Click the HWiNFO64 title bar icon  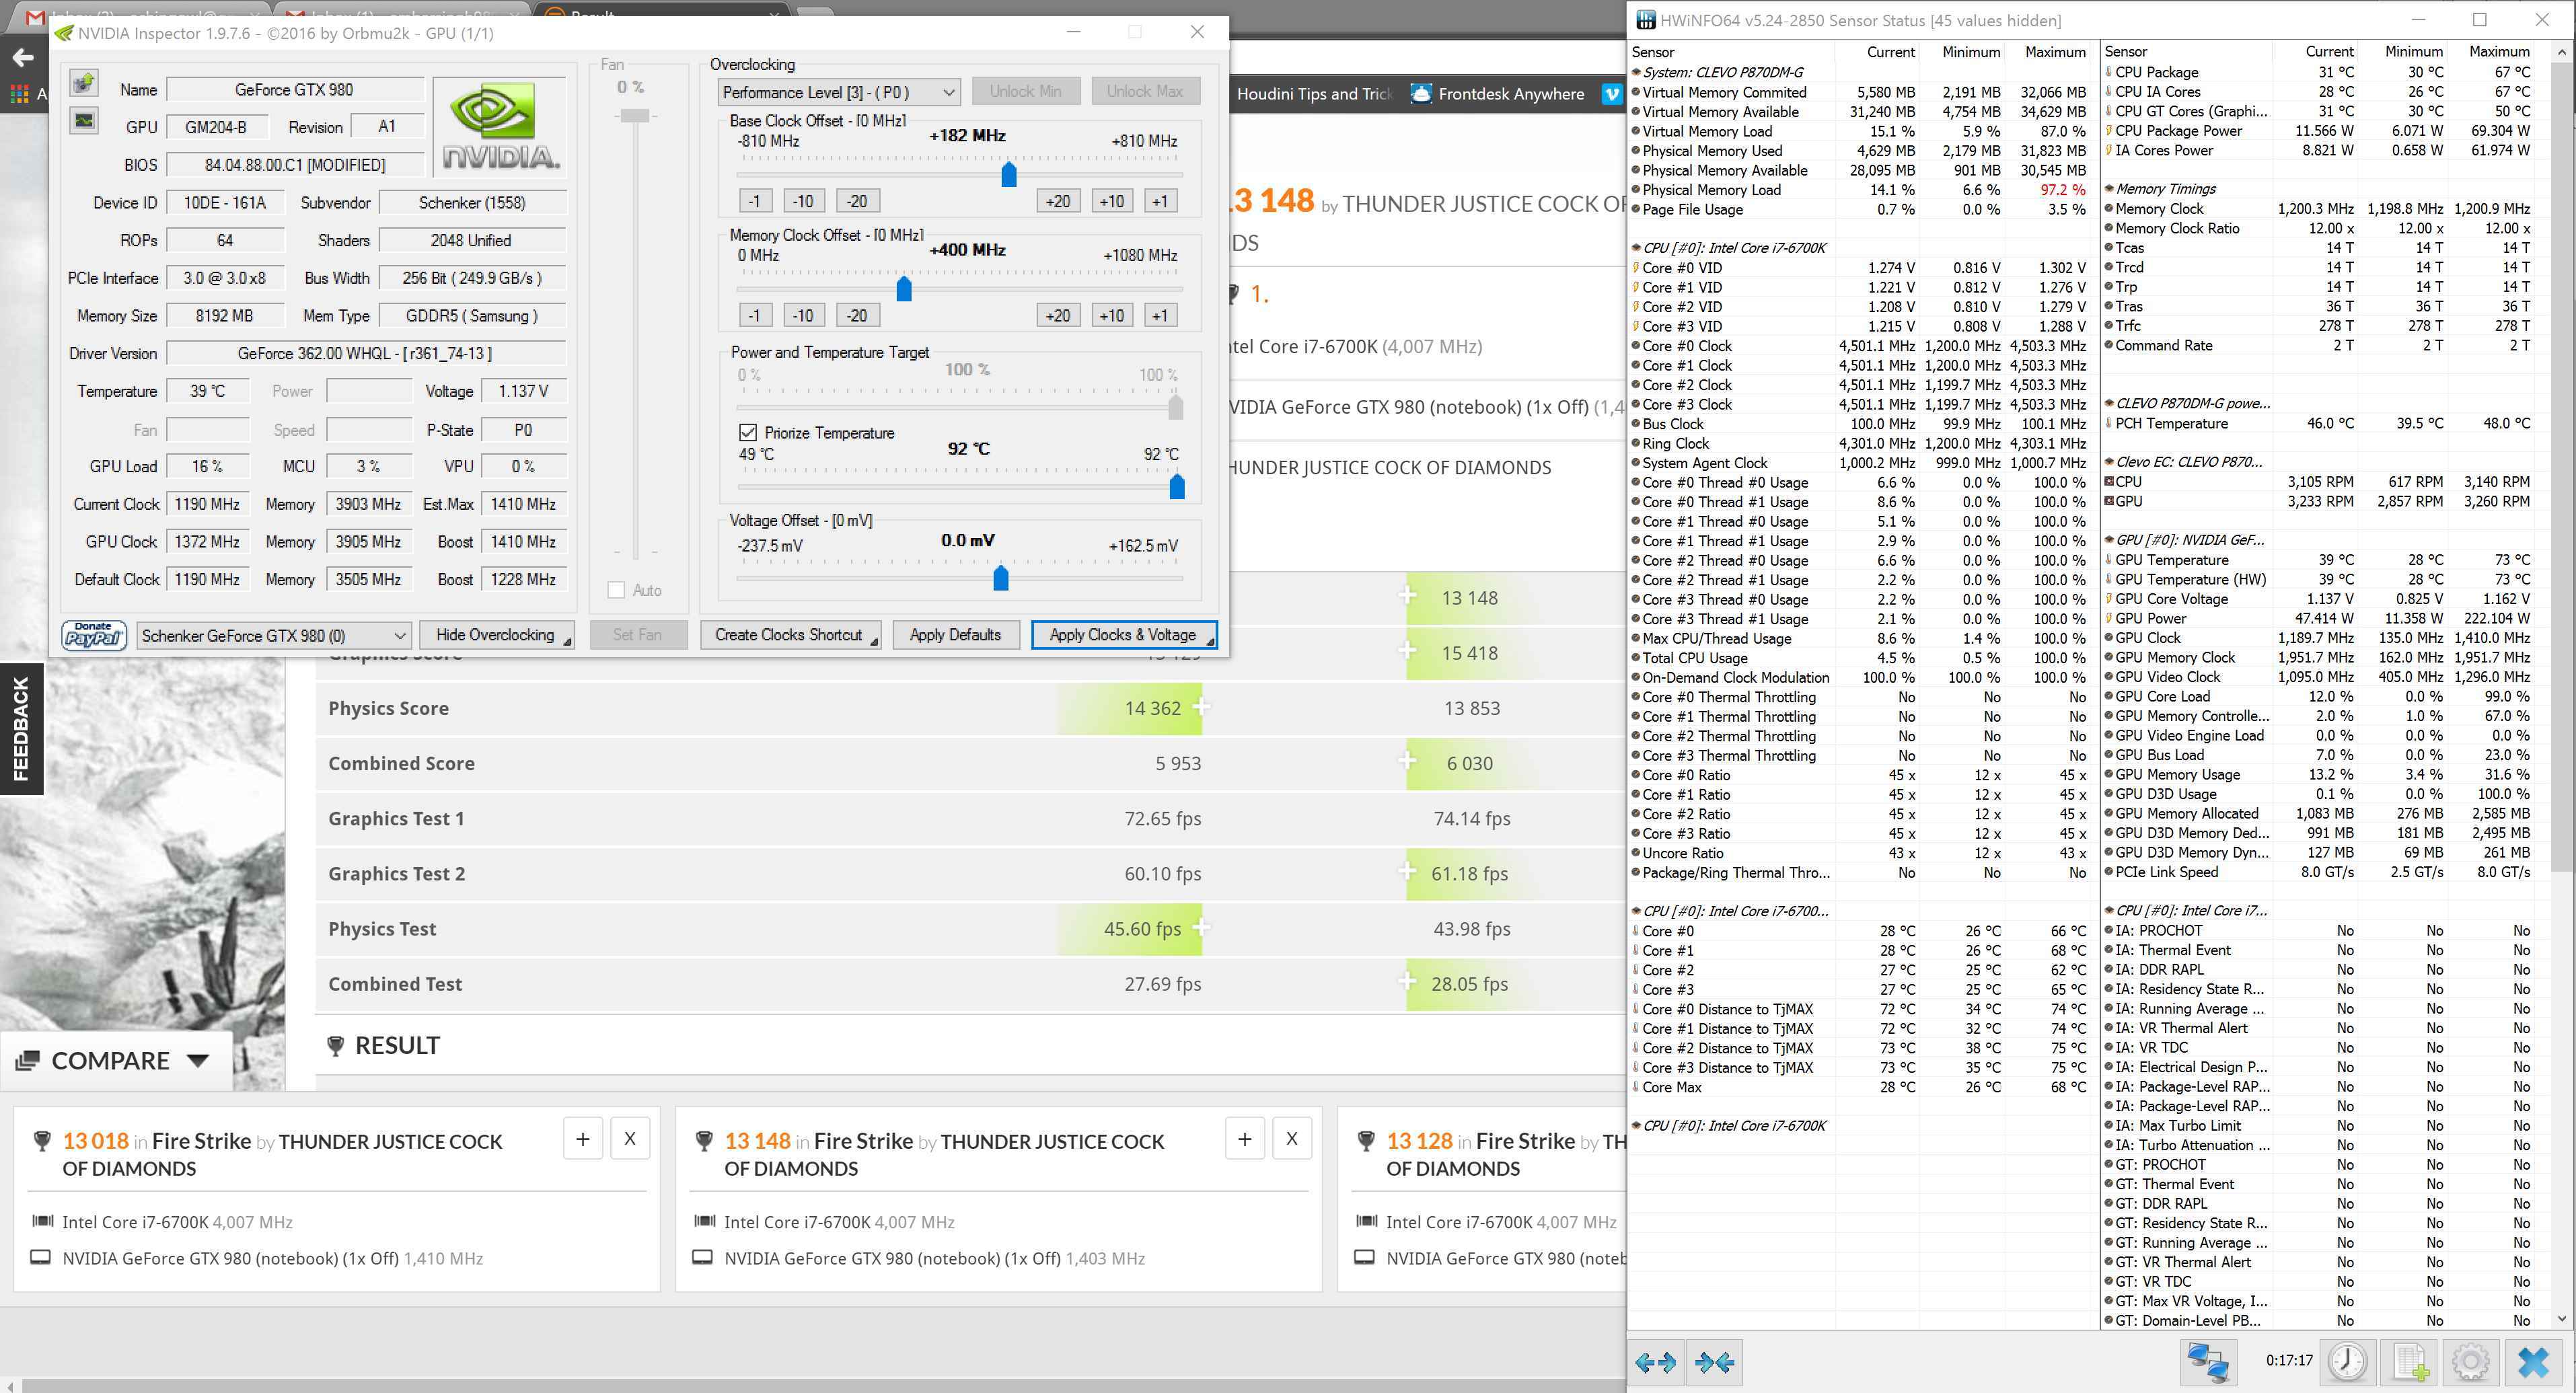[x=1645, y=20]
